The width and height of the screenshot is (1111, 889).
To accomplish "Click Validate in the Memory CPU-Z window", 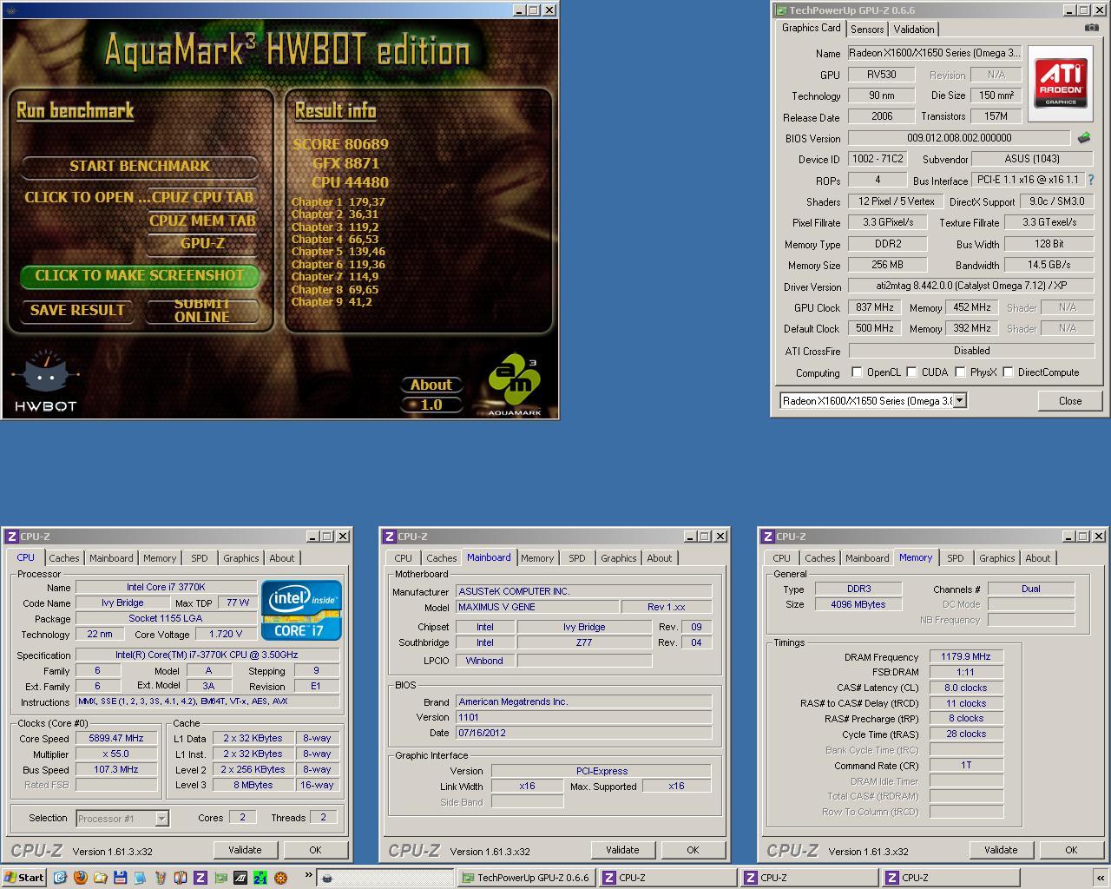I will click(1001, 850).
